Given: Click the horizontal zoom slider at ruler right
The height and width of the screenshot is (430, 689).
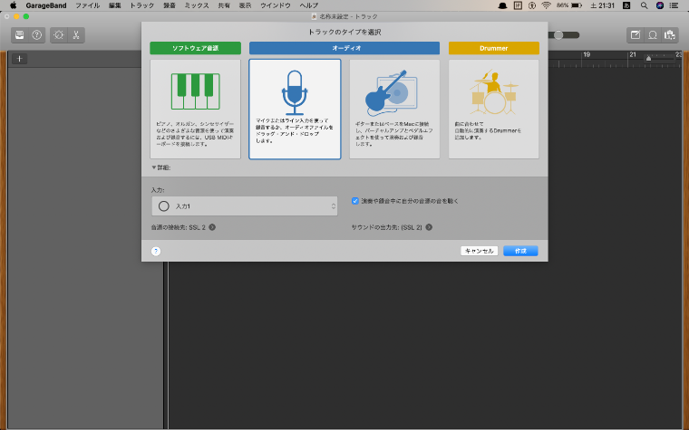Looking at the screenshot, I should (x=648, y=58).
